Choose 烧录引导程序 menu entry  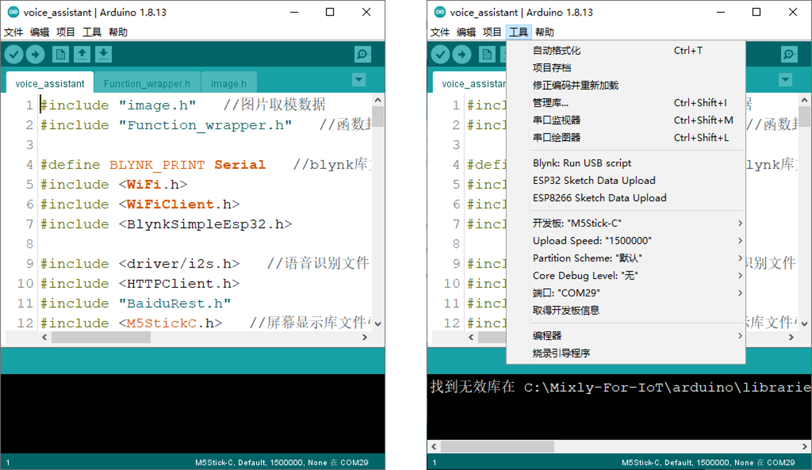(x=626, y=353)
